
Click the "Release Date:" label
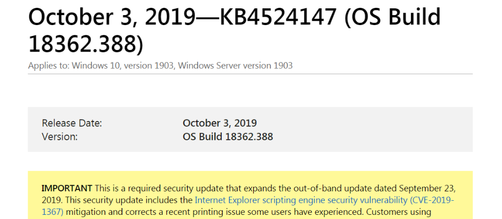[x=72, y=123]
